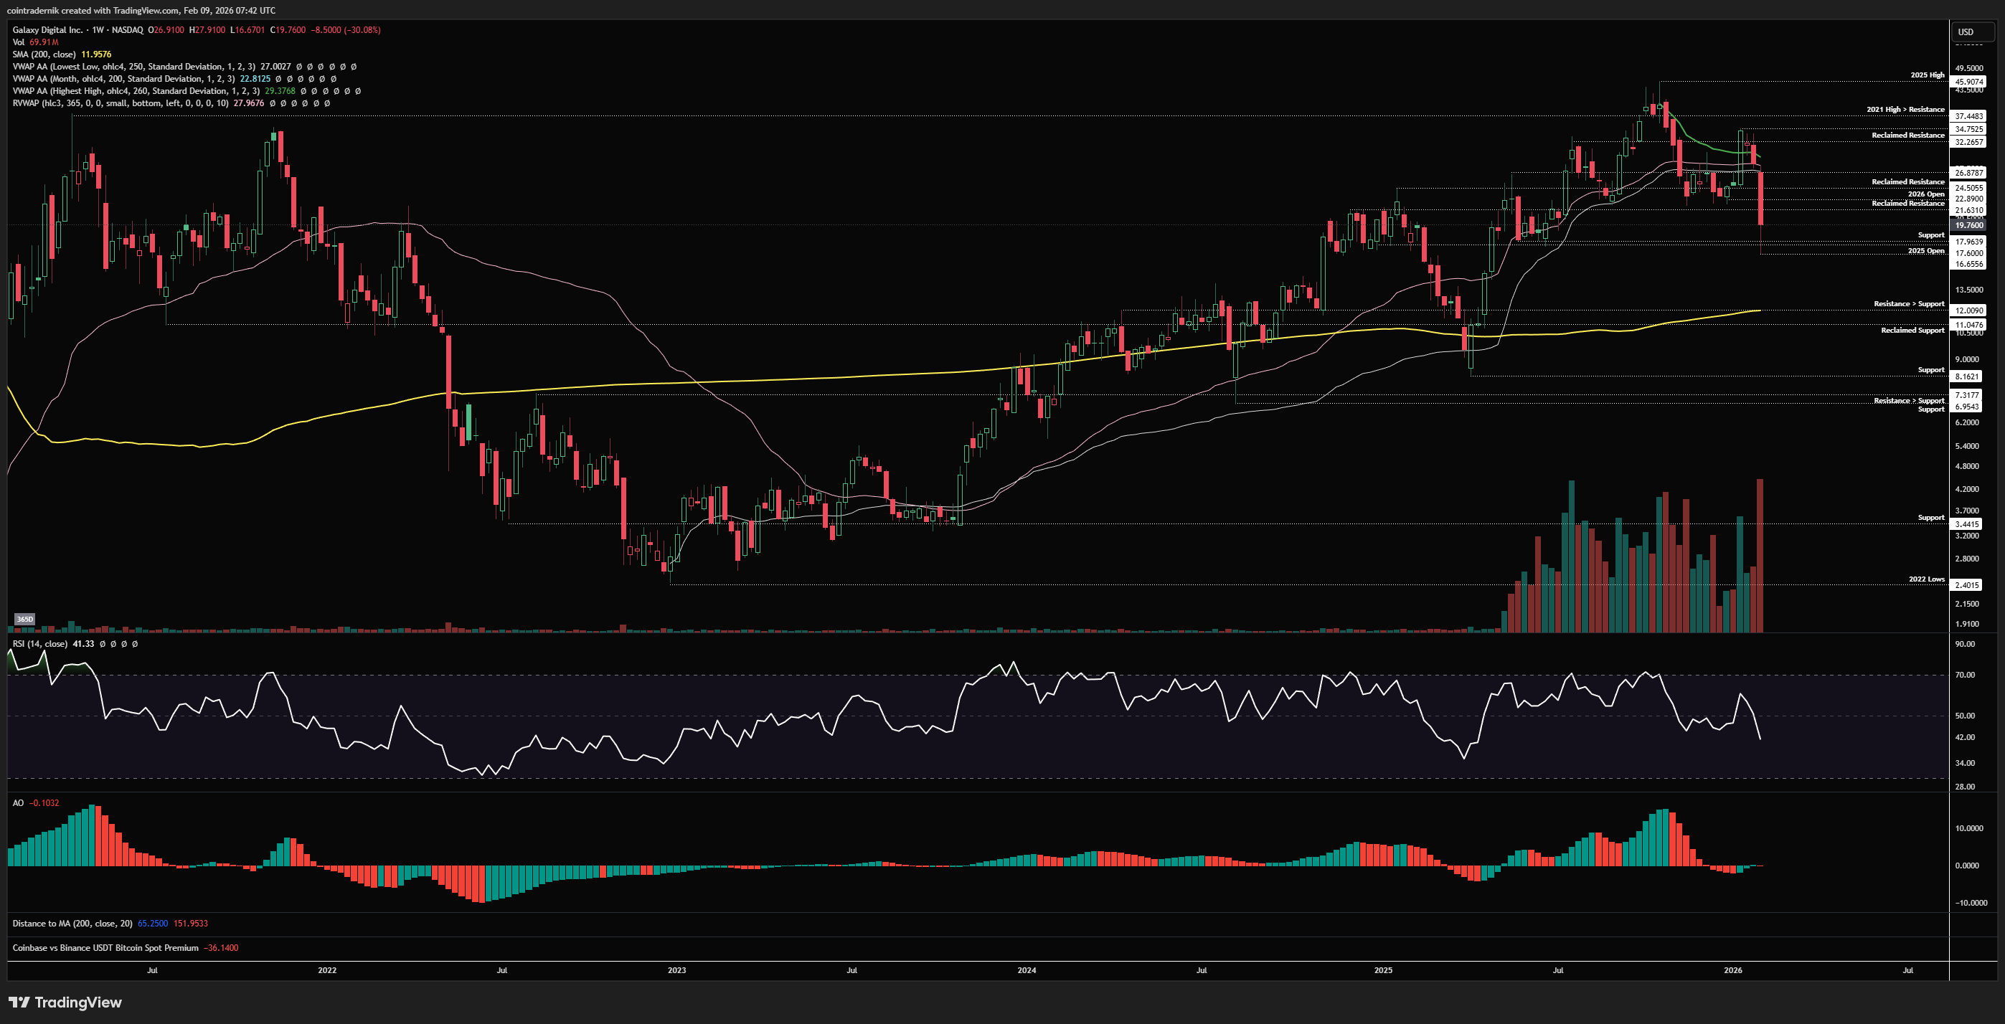
Task: Click the Galaxy Digital Inc. symbol title
Action: coord(47,29)
